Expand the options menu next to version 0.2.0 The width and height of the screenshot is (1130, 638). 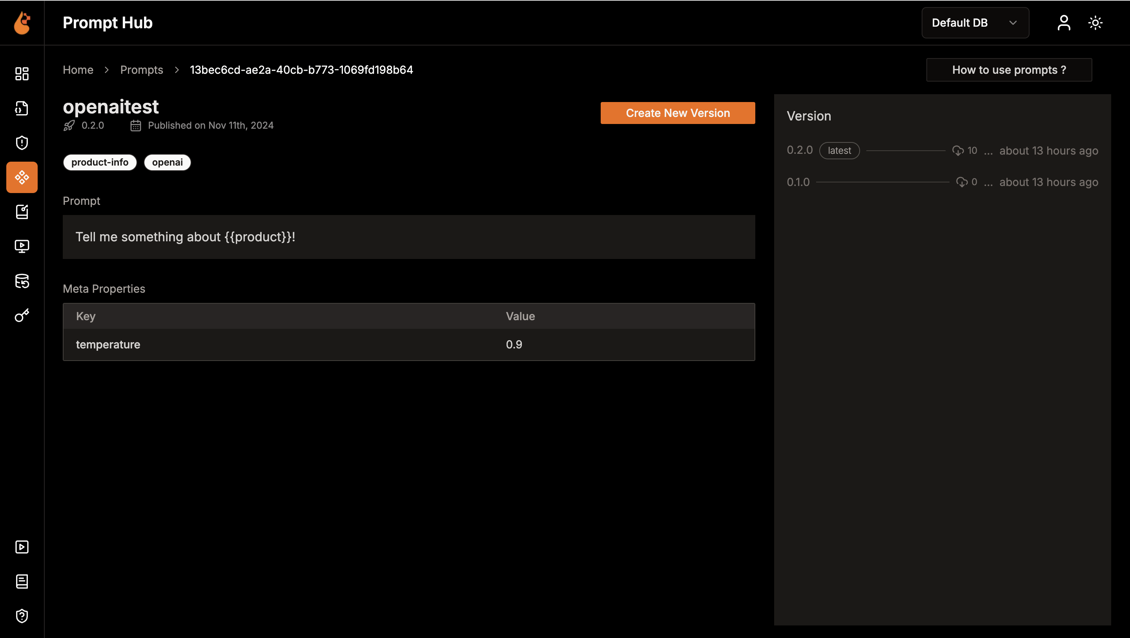pos(989,151)
